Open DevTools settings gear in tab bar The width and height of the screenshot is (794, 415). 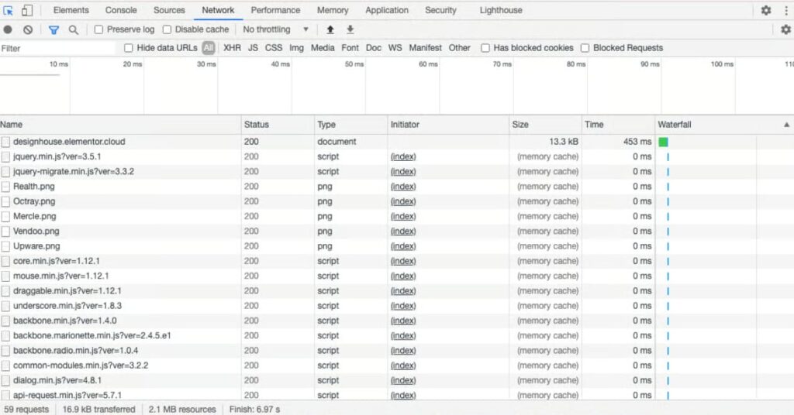coord(766,11)
